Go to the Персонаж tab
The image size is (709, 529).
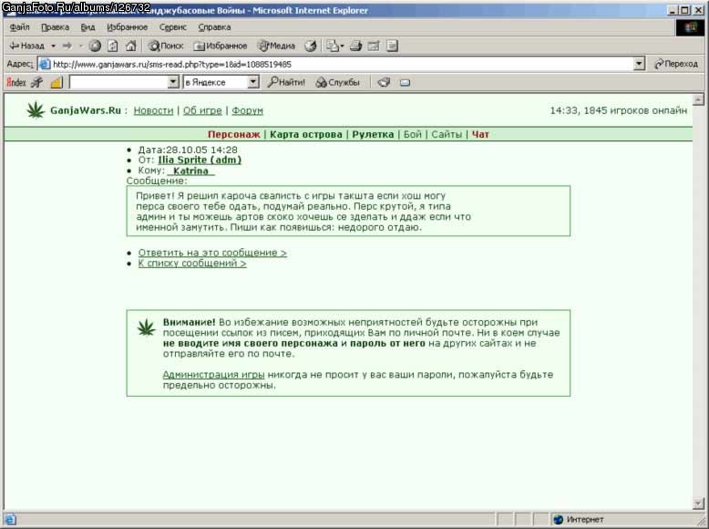pyautogui.click(x=234, y=134)
